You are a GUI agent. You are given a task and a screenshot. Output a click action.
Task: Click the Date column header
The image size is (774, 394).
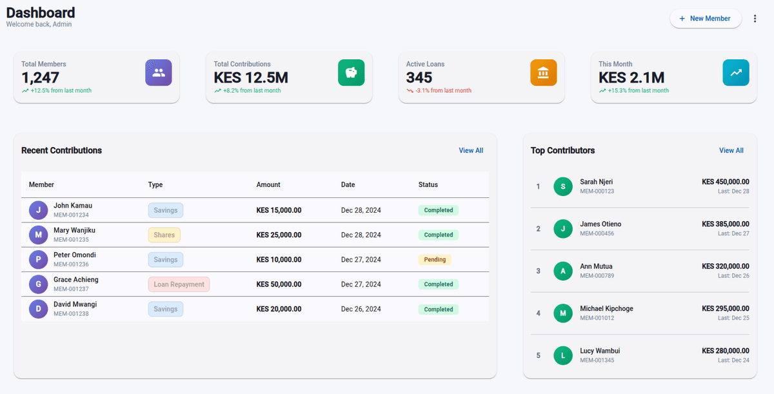pyautogui.click(x=348, y=184)
